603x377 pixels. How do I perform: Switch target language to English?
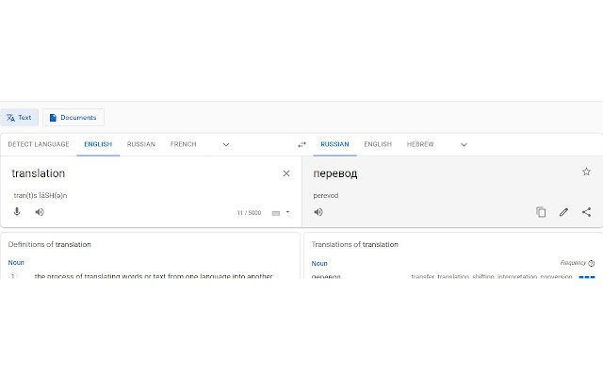coord(378,144)
